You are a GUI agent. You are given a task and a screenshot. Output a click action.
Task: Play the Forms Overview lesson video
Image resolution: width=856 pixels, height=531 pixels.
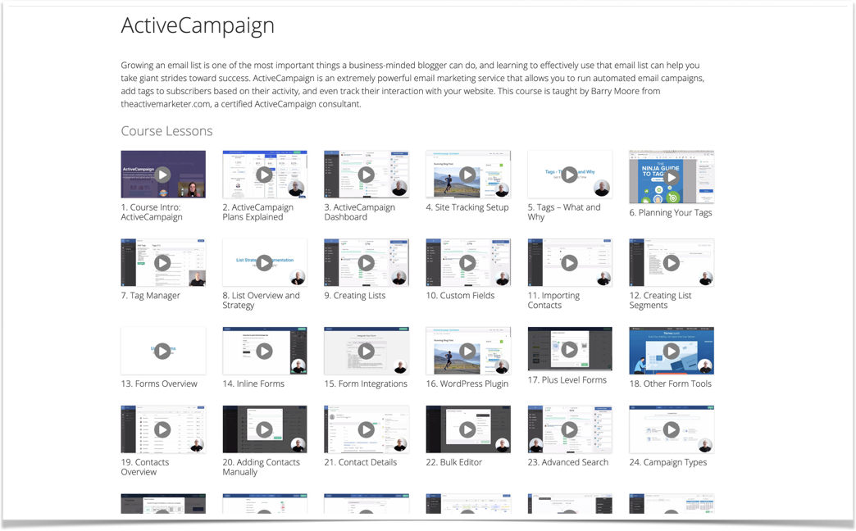point(162,351)
